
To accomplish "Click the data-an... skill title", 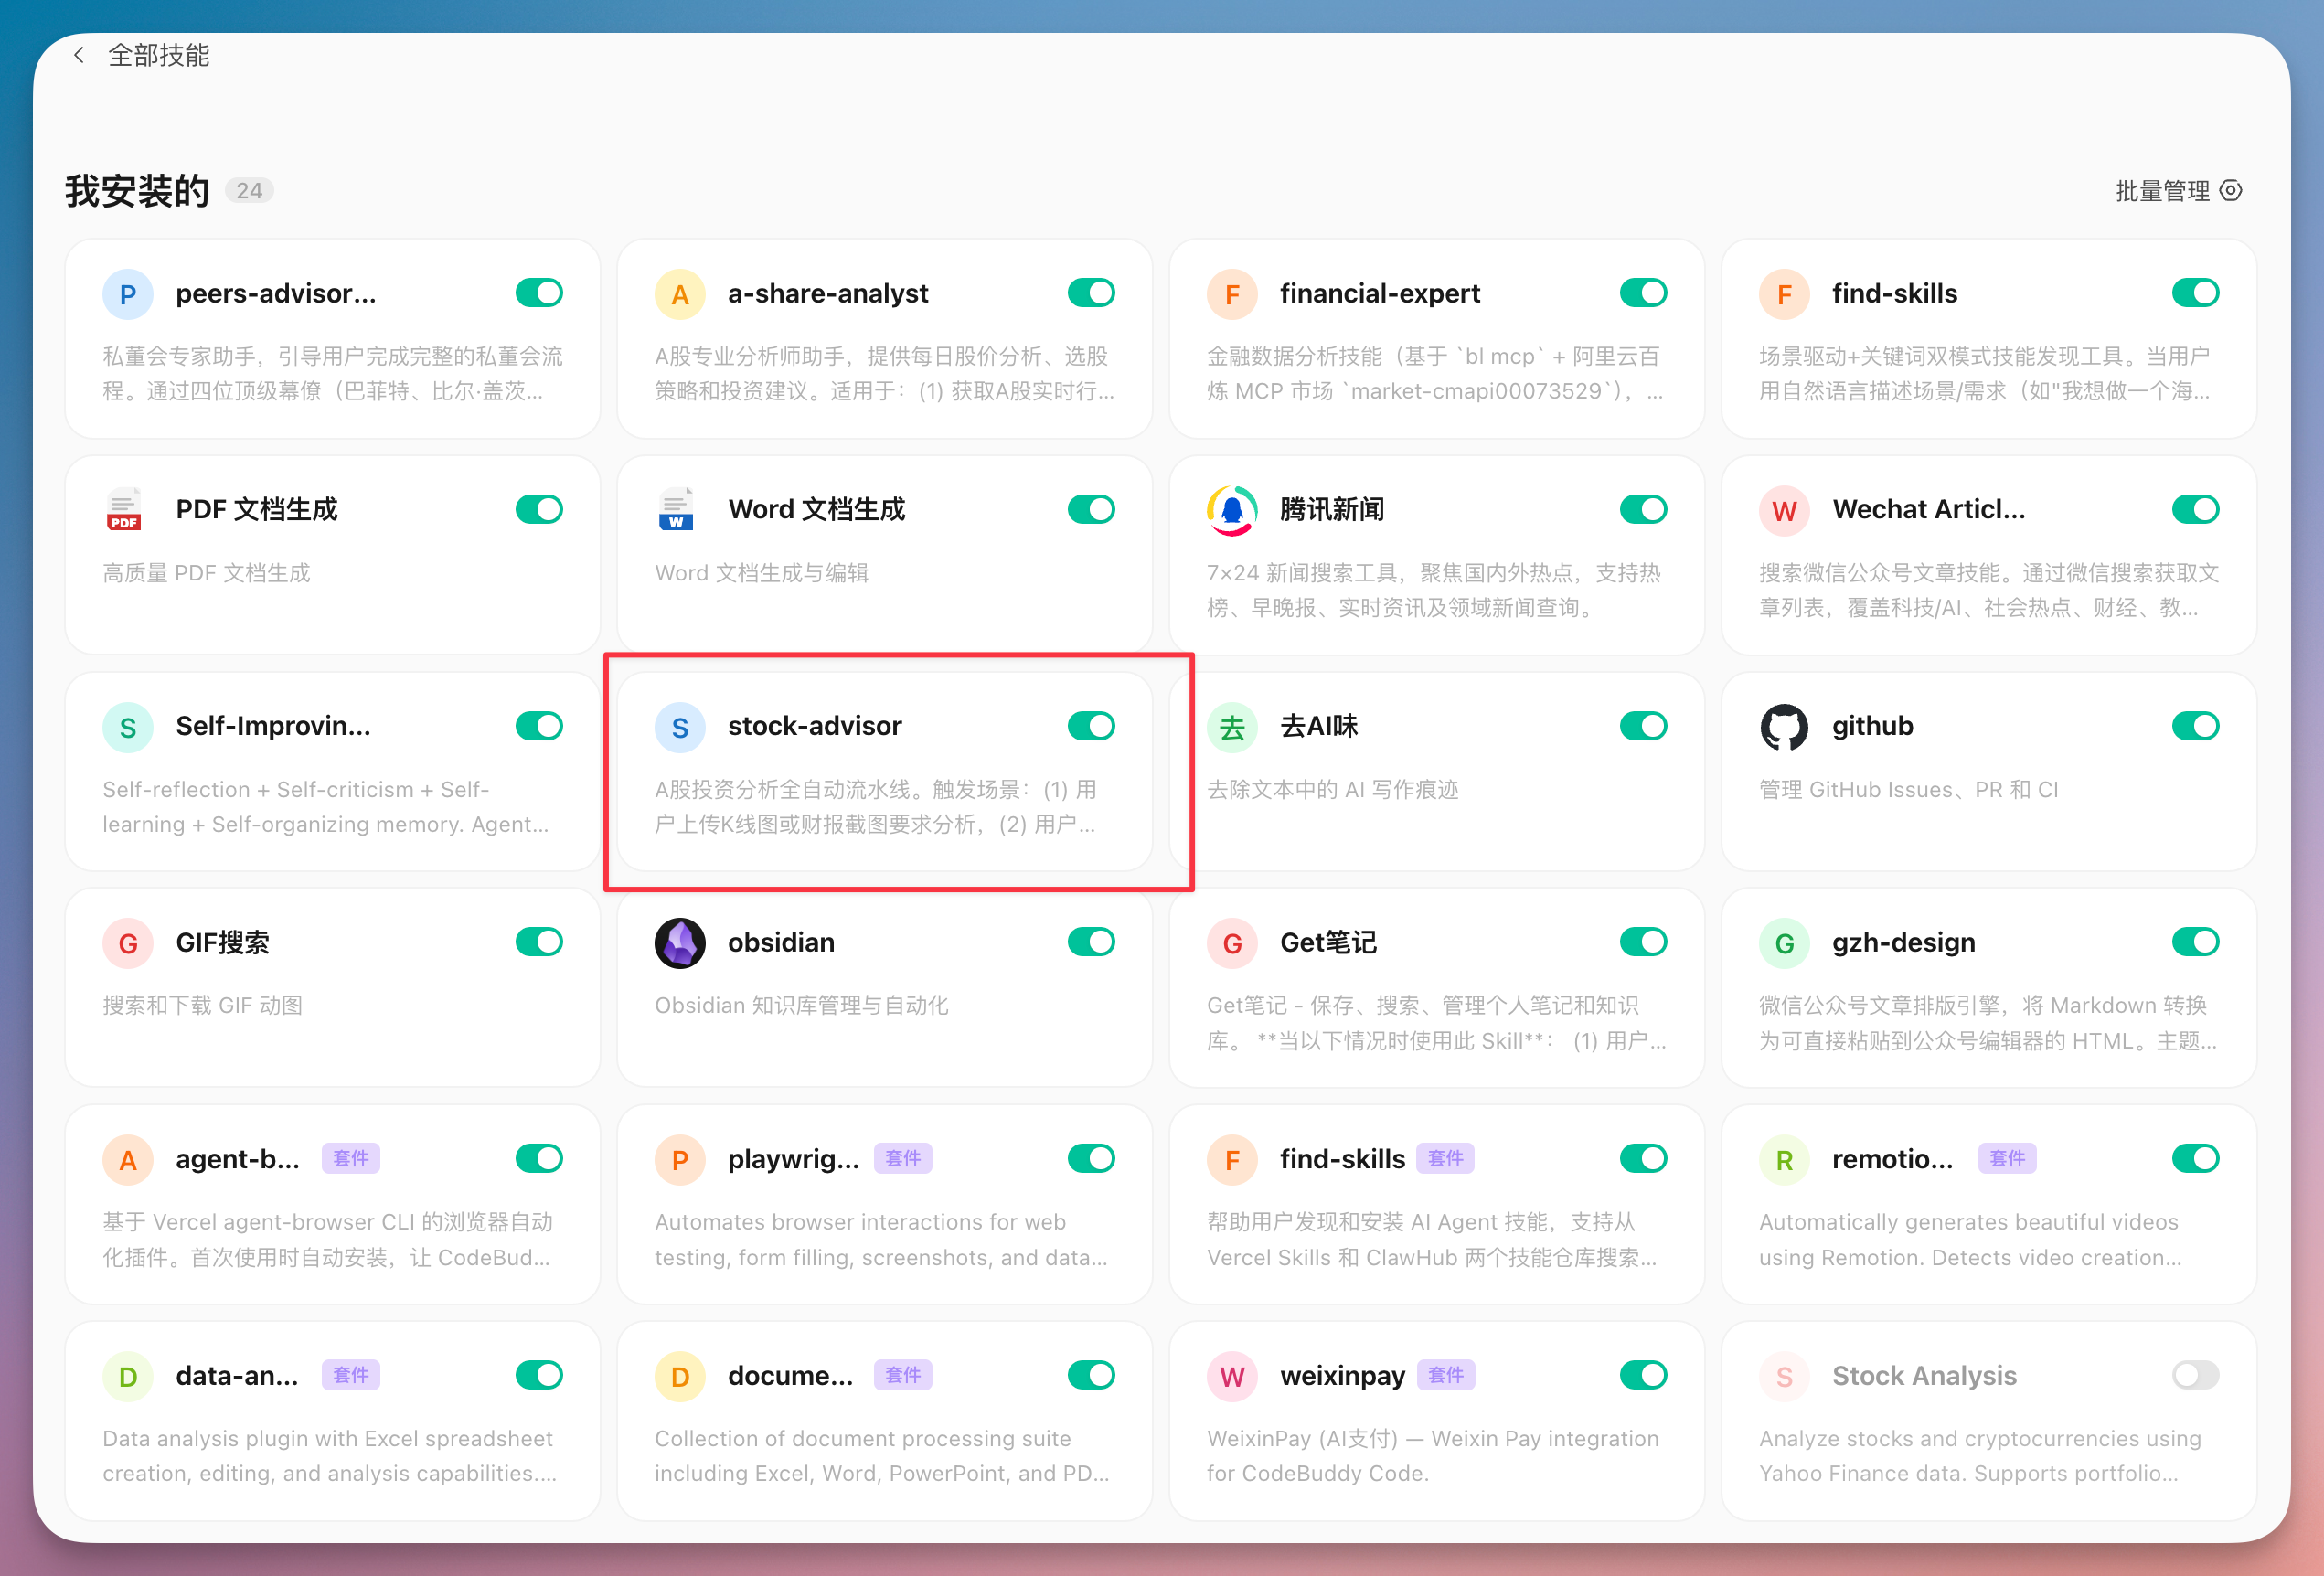I will 237,1376.
